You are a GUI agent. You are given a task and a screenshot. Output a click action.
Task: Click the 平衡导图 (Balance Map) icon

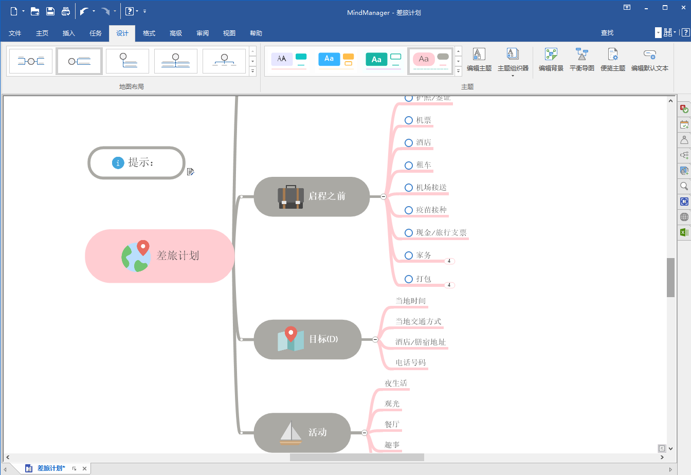coord(581,60)
